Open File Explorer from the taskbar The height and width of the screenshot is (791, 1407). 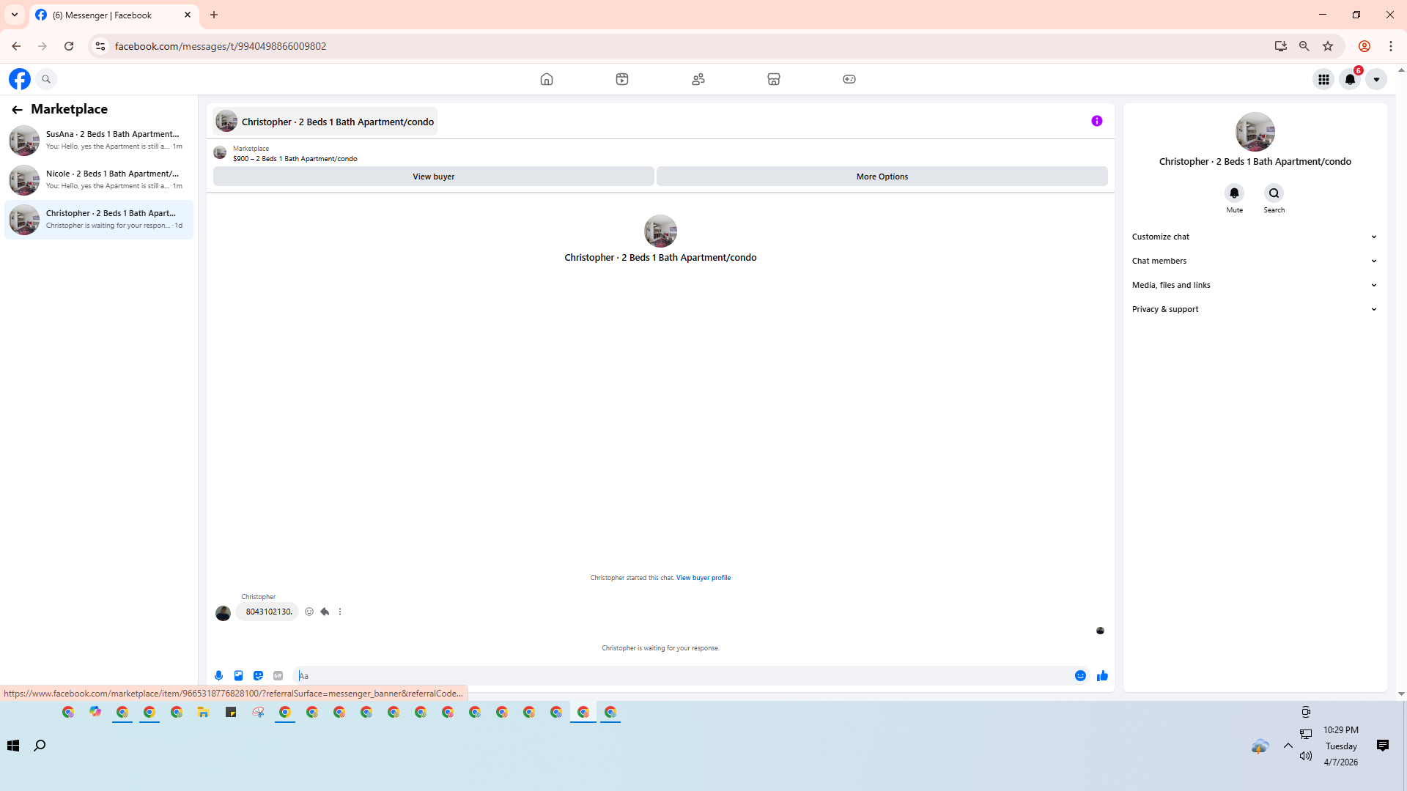tap(204, 712)
